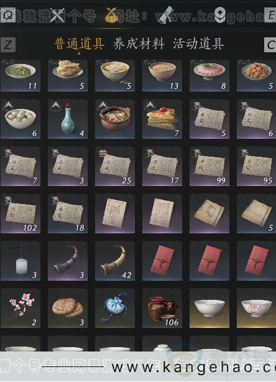This screenshot has width=276, height=382.
Task: Click the Q key previous-category button
Action: 8,15
